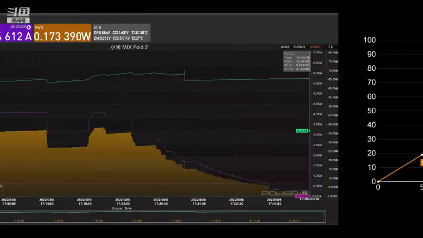Click the 17:19:00 time axis label
The height and width of the screenshot is (238, 423).
pos(85,202)
